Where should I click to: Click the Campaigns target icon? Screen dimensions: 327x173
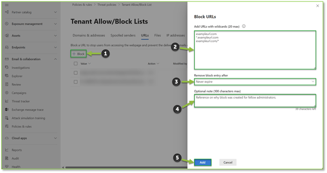coord(7,93)
